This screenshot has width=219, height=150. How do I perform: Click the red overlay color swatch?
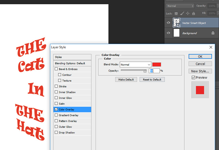(157, 65)
